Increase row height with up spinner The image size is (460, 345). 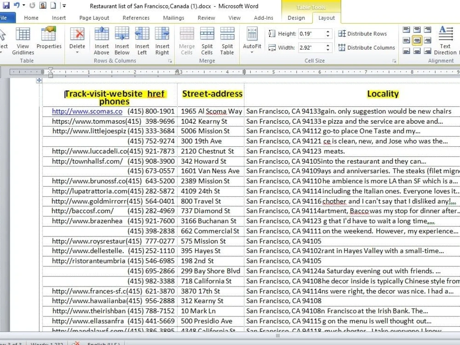(328, 31)
